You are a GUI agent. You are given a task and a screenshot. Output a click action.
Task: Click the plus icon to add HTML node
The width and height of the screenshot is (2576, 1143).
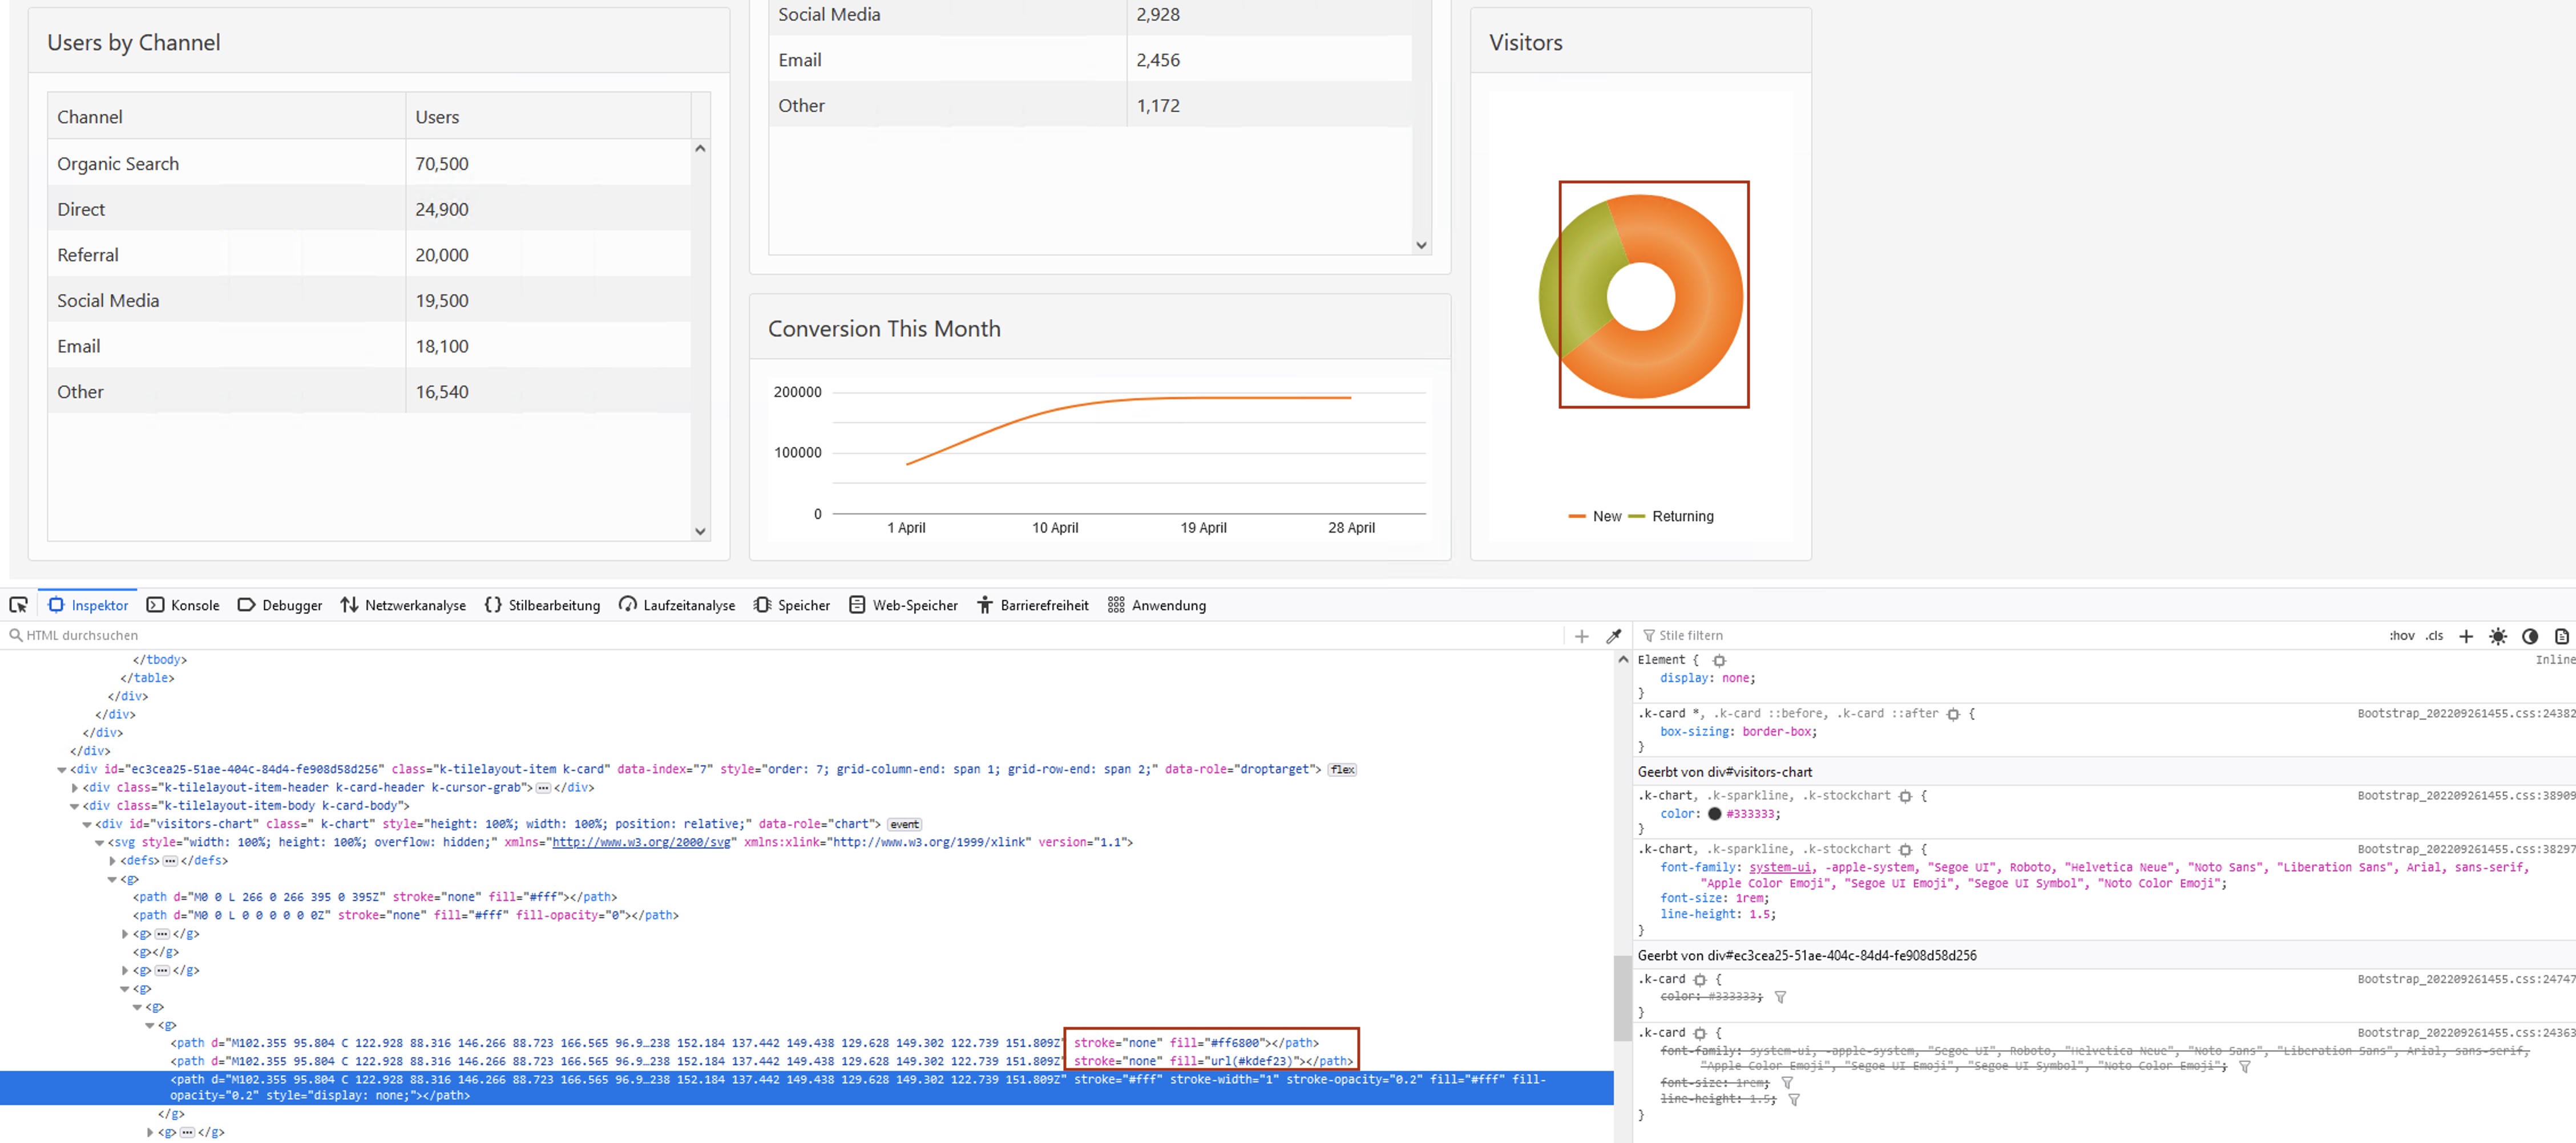pyautogui.click(x=1581, y=635)
